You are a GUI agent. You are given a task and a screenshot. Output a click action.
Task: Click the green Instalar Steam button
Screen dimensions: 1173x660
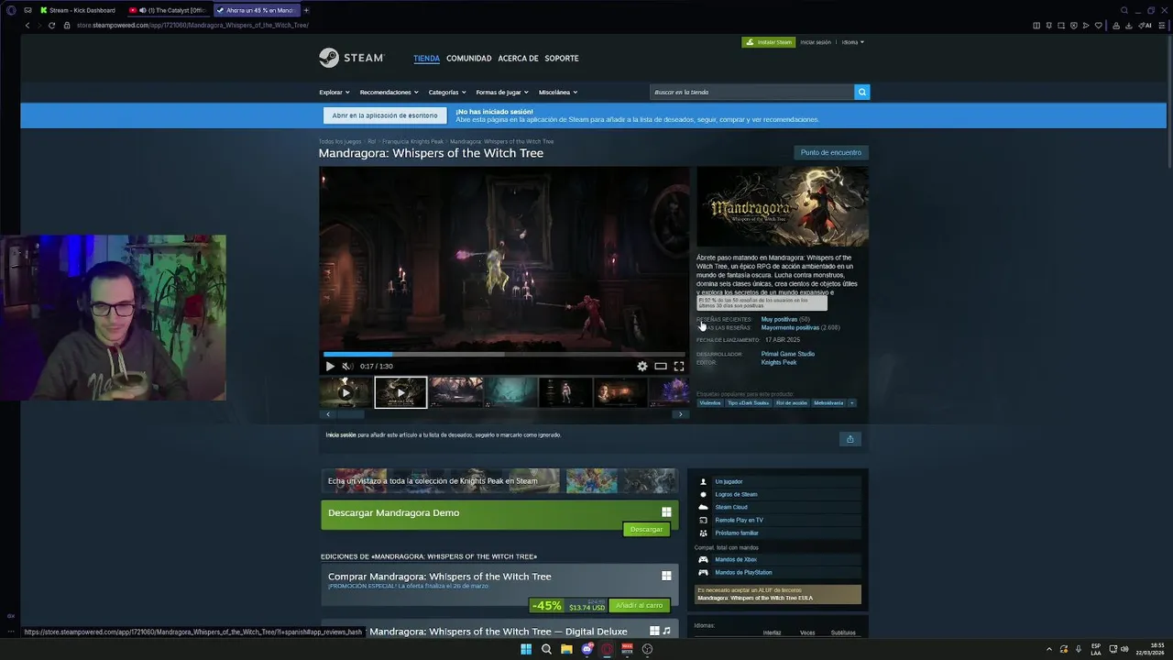coord(768,42)
